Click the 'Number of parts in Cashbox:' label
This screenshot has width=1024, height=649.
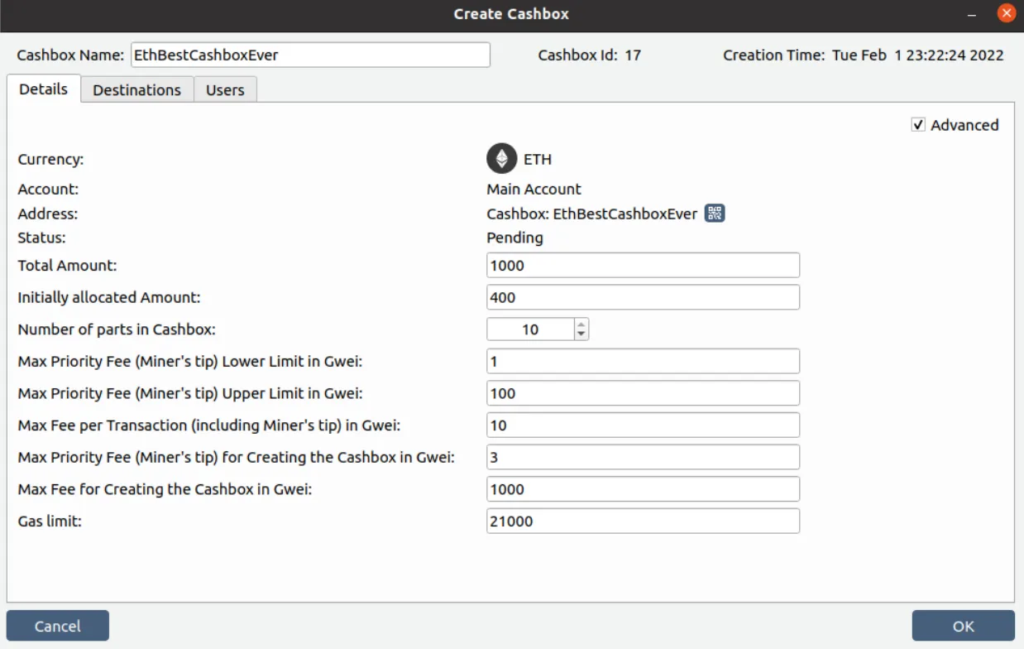(x=117, y=329)
